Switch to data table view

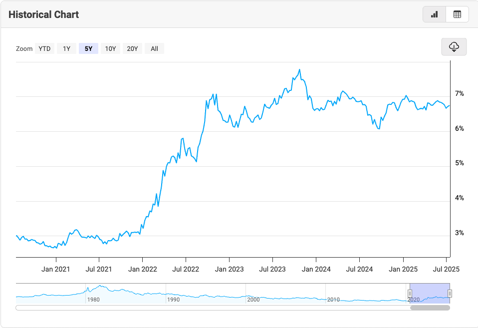(x=457, y=14)
